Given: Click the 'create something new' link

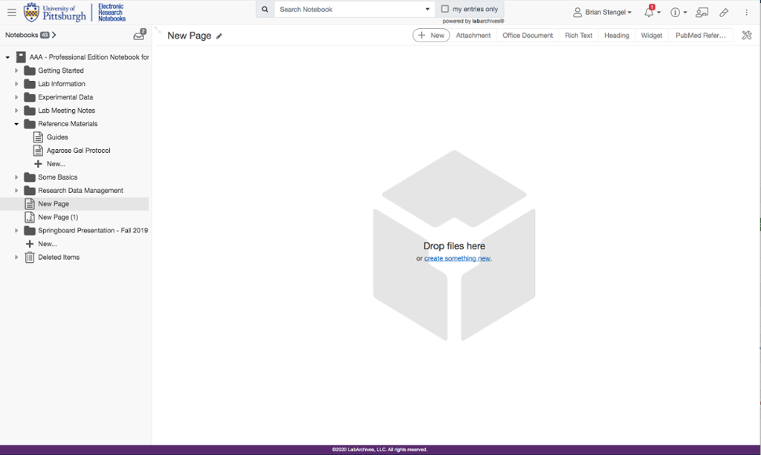Looking at the screenshot, I should (457, 258).
